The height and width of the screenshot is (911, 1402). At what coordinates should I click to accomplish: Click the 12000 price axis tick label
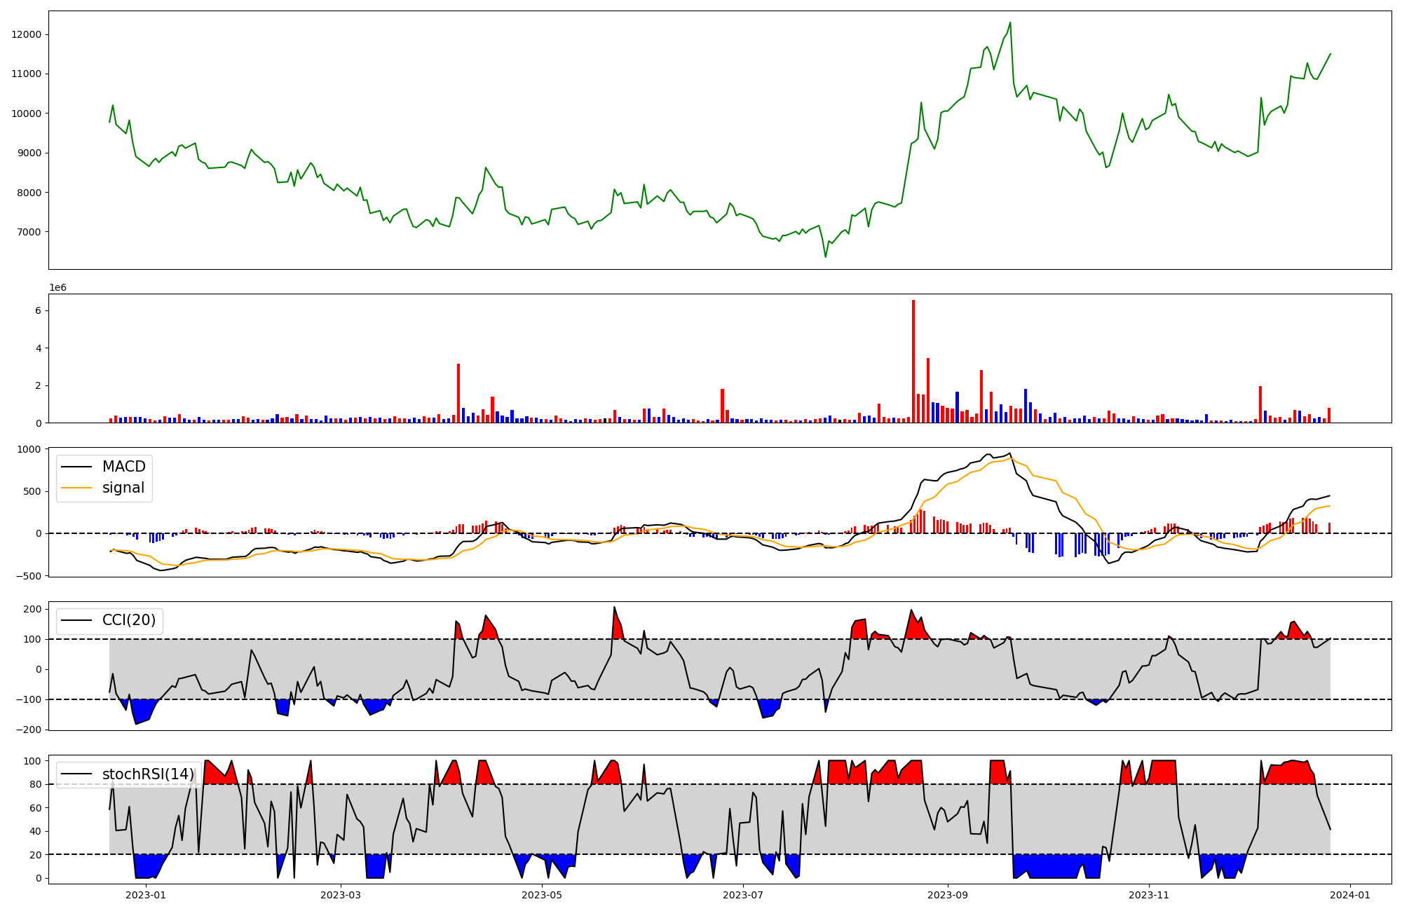click(x=27, y=34)
